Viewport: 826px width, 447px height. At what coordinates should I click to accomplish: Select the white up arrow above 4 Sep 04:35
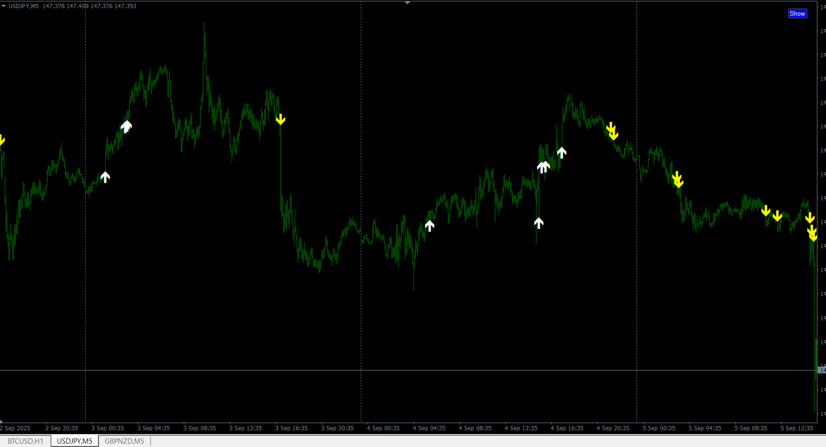(430, 226)
